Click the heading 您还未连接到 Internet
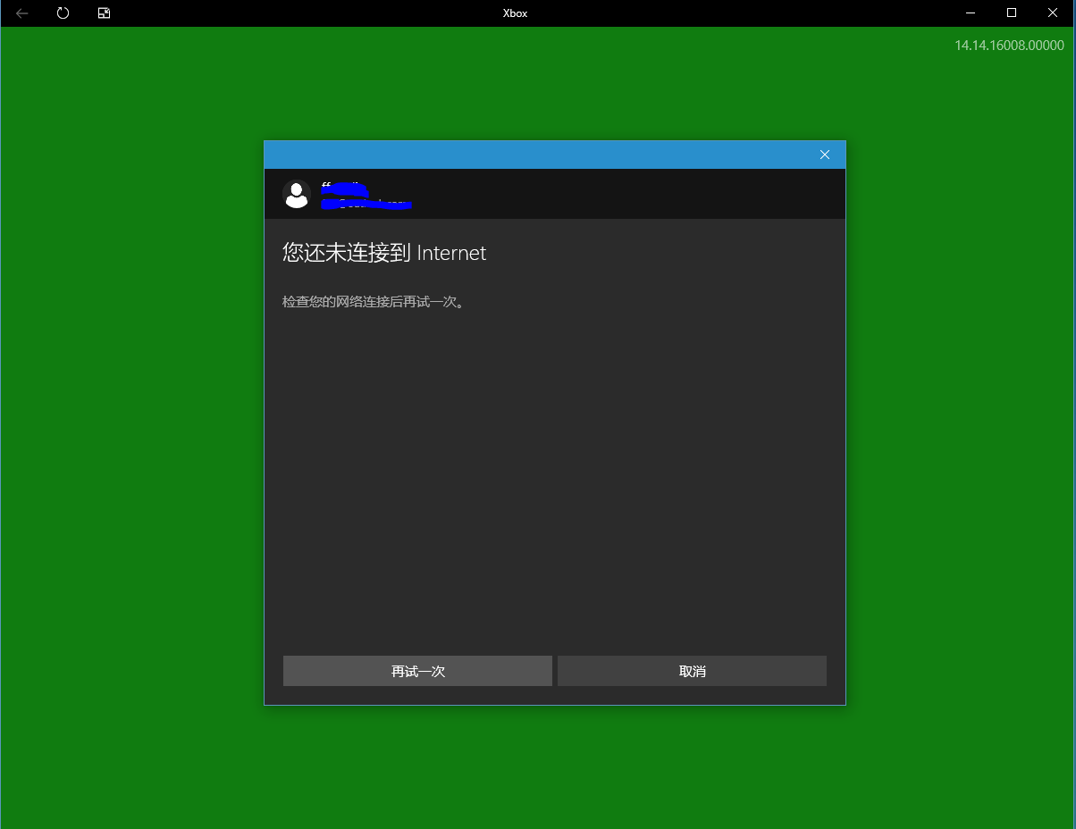This screenshot has height=829, width=1076. 384,253
